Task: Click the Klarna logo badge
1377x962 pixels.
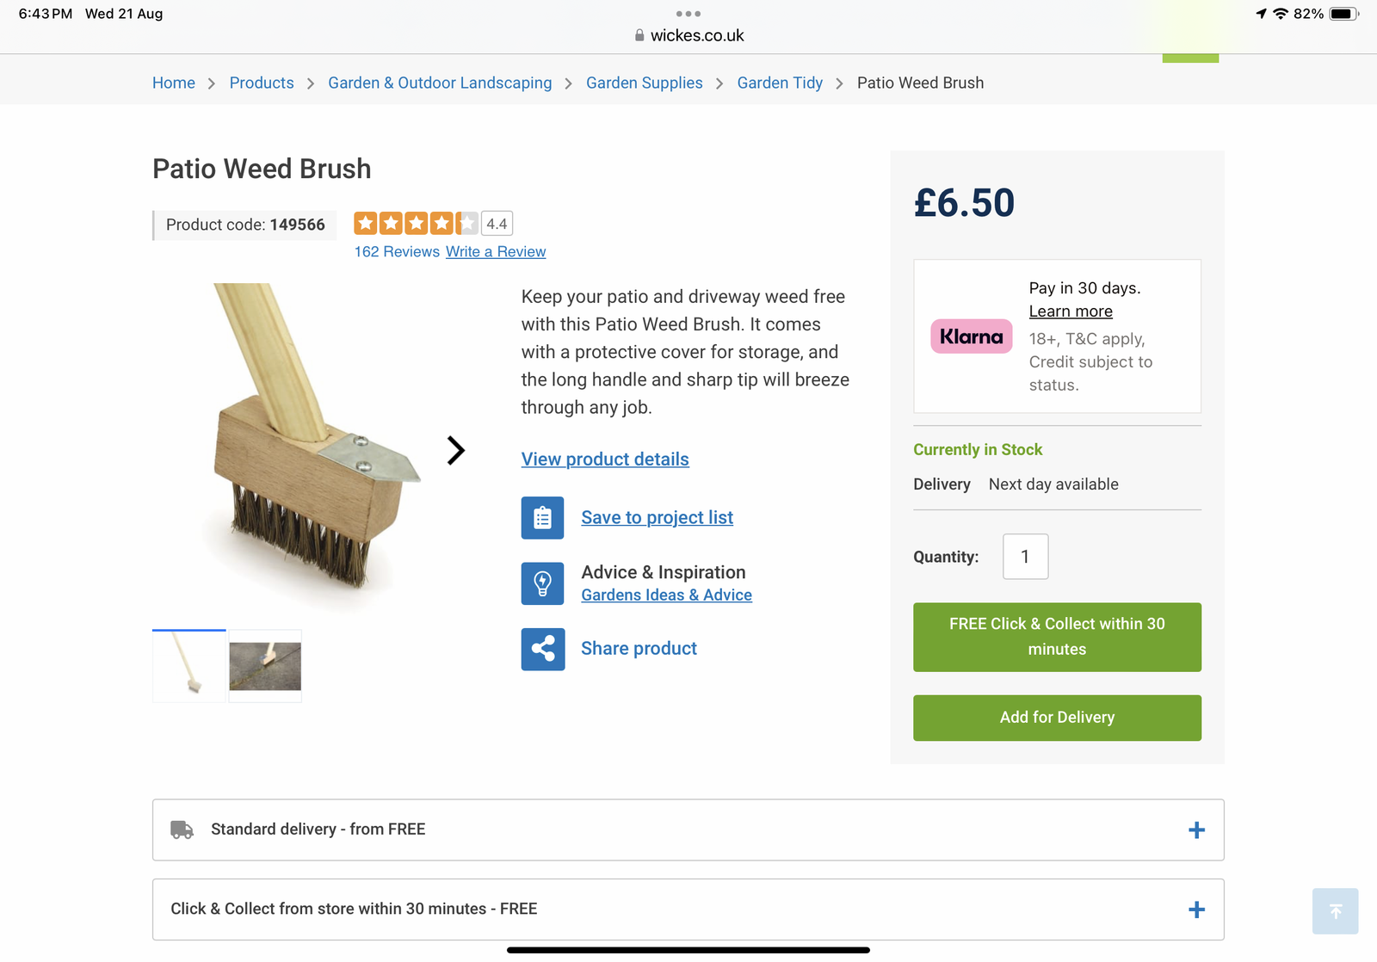Action: [971, 336]
